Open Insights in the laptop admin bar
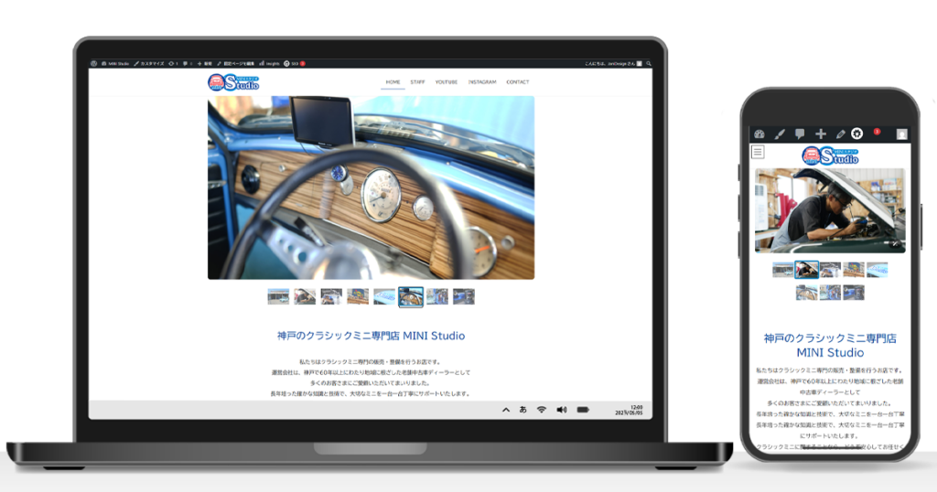This screenshot has height=492, width=937. point(270,63)
